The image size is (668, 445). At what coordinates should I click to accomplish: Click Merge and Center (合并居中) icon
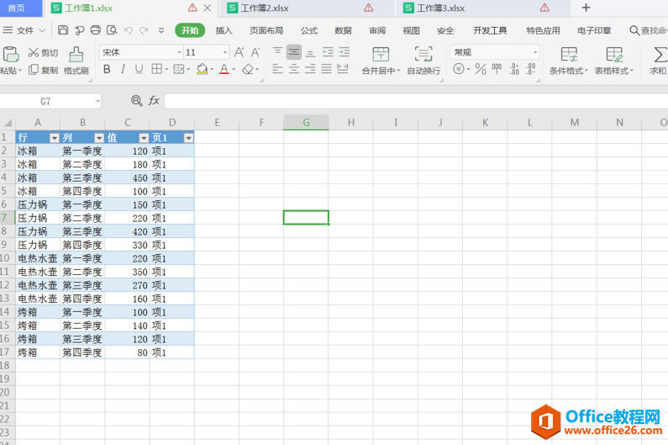pyautogui.click(x=381, y=55)
